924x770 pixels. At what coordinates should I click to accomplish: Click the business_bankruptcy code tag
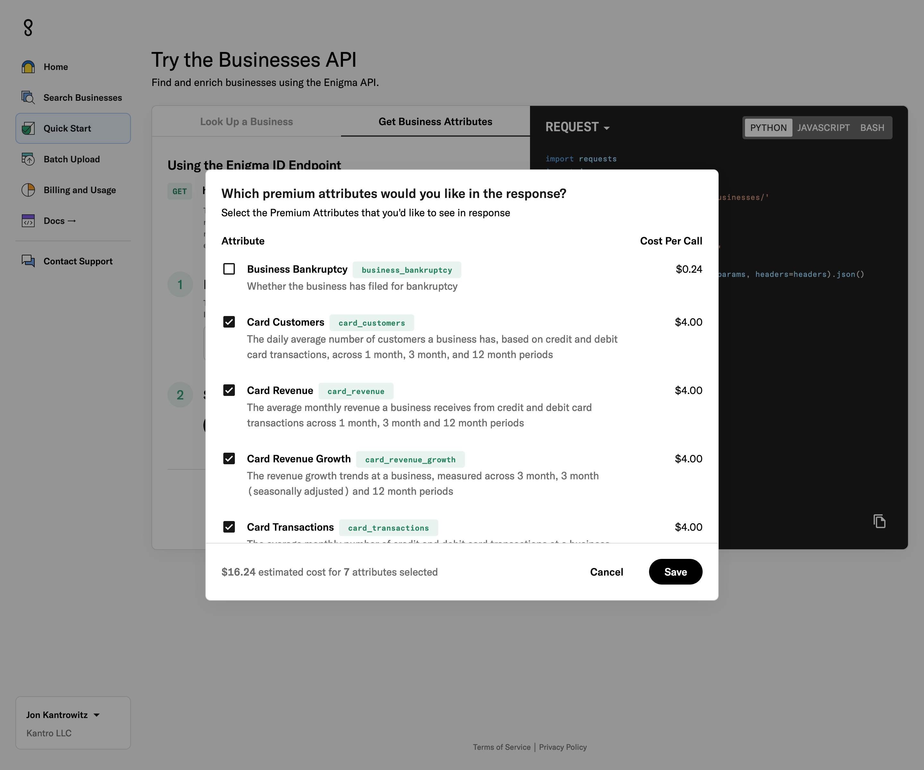click(x=406, y=270)
